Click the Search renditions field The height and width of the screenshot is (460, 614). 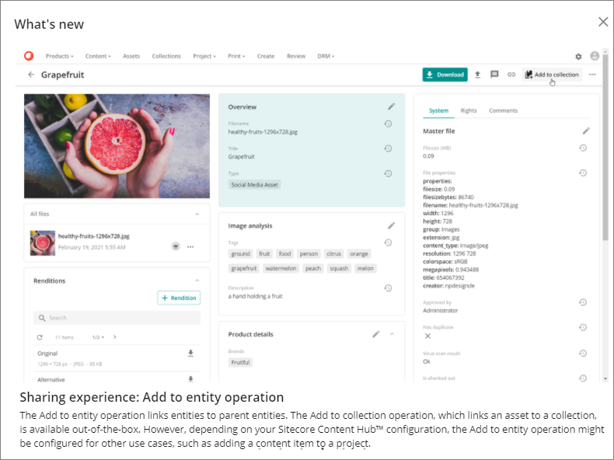117,318
